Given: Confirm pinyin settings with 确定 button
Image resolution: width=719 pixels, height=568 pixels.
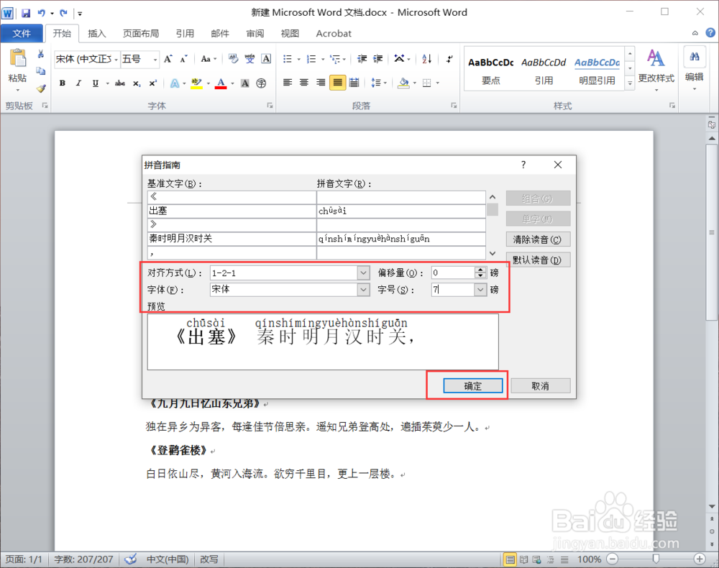Looking at the screenshot, I should [472, 385].
